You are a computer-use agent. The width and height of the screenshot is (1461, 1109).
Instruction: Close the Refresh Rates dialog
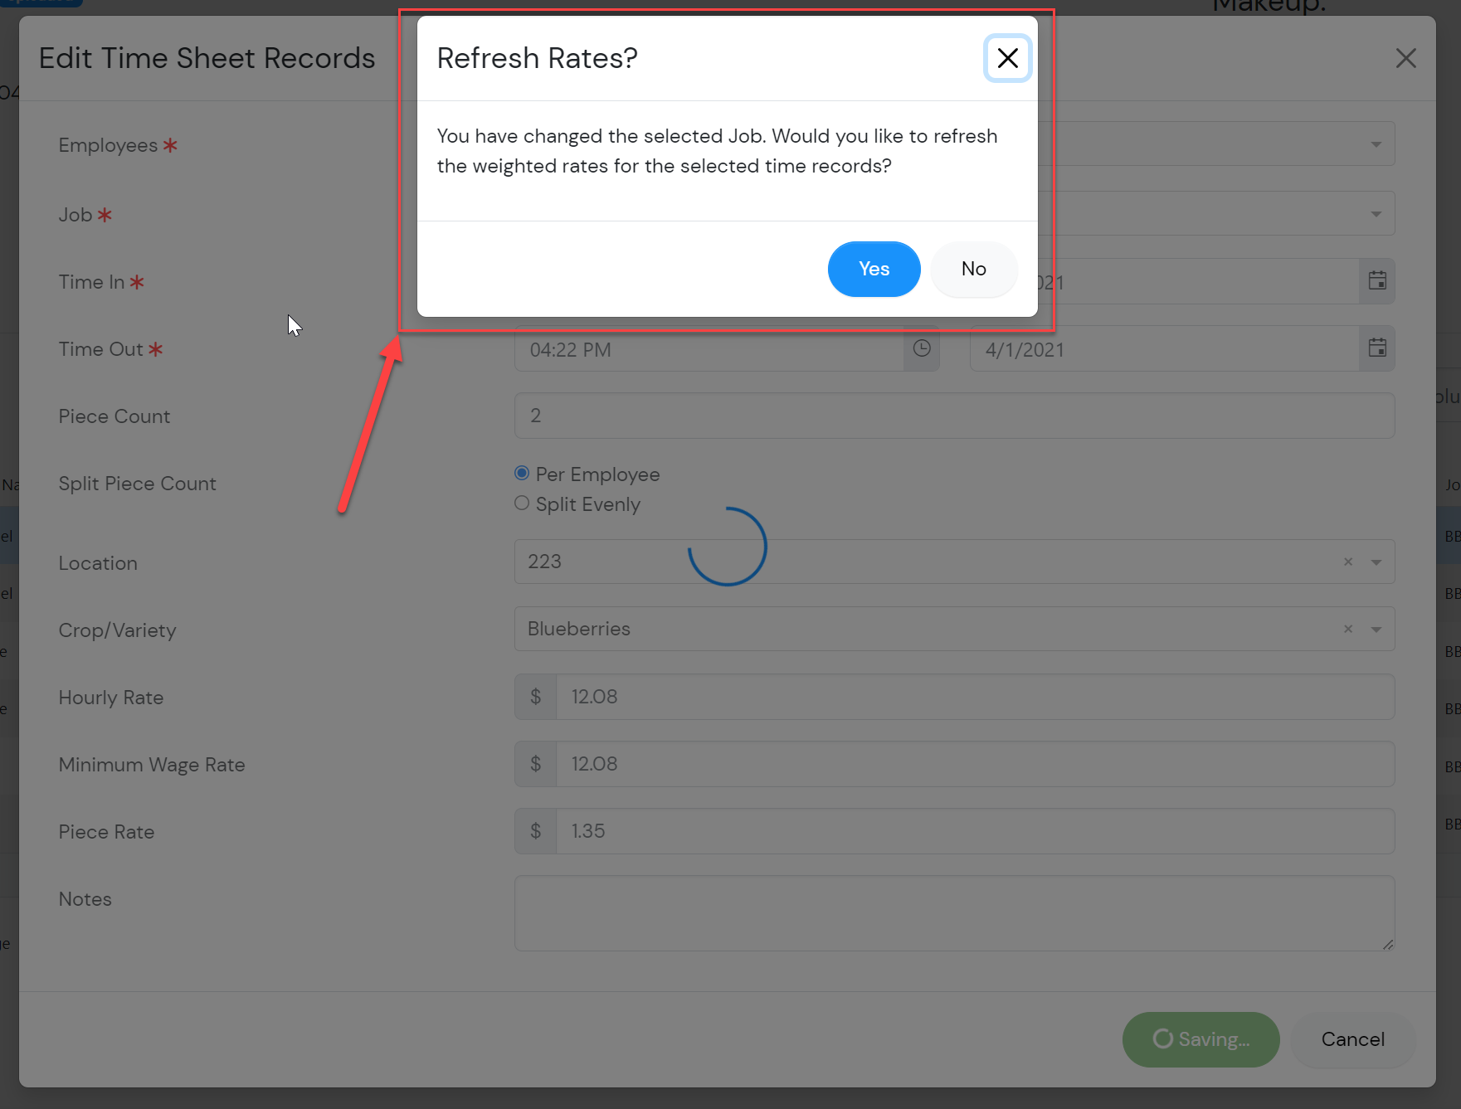click(1007, 58)
